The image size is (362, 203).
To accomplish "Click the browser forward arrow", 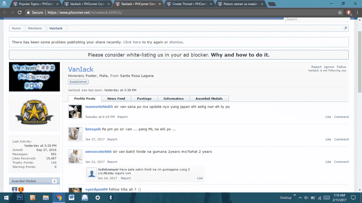I will click(x=12, y=13).
